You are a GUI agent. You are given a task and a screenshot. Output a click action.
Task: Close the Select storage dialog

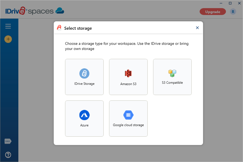tap(197, 28)
